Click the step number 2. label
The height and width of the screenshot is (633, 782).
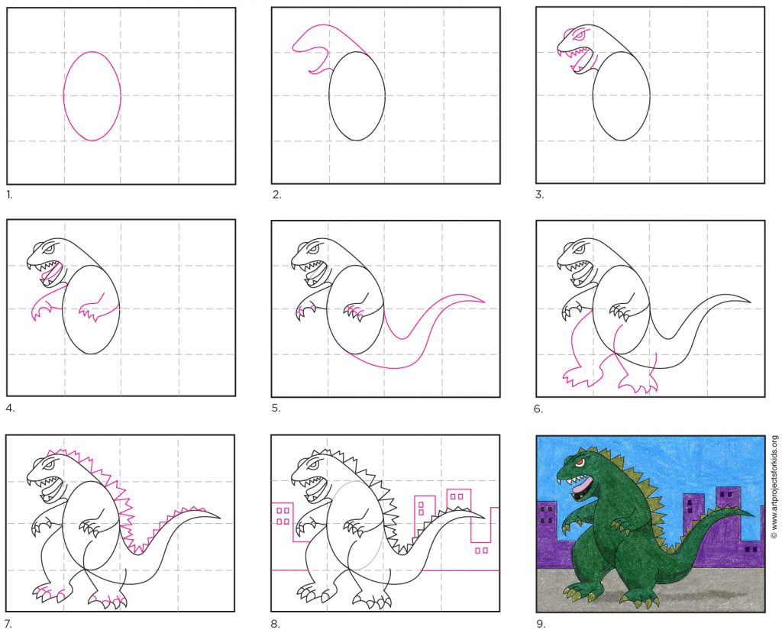276,195
